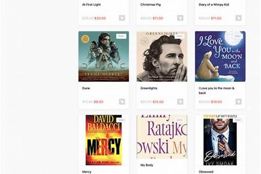Open the Greenlights book cover

[162, 57]
